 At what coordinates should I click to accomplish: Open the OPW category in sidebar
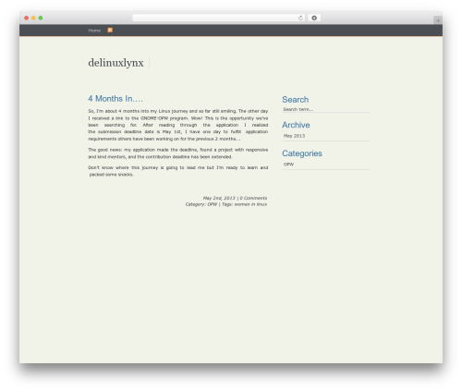[x=288, y=165]
